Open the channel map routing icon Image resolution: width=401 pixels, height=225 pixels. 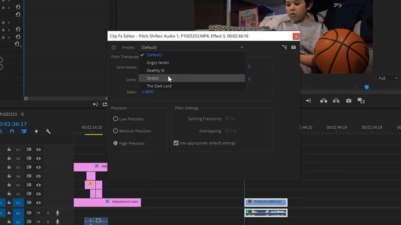284,47
